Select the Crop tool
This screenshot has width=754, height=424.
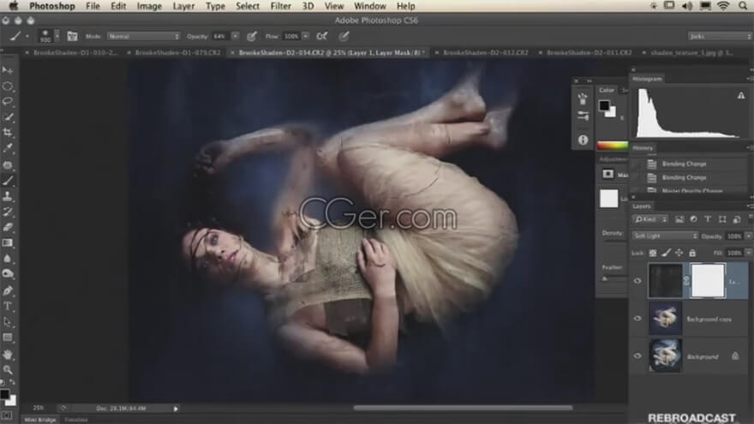click(x=8, y=132)
